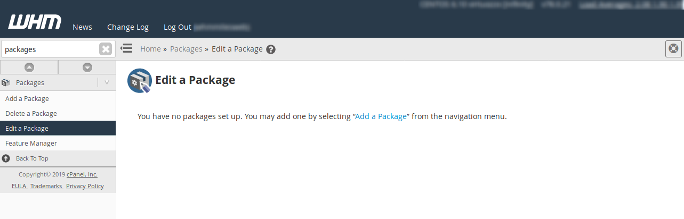This screenshot has width=684, height=219.
Task: Click the Back To Top arrow icon
Action: [x=6, y=158]
